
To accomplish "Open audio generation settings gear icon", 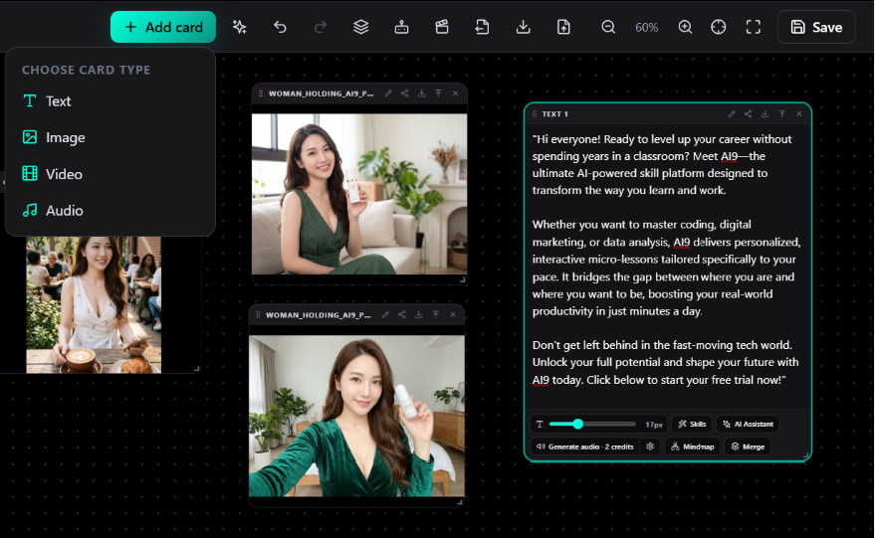I will click(x=650, y=447).
